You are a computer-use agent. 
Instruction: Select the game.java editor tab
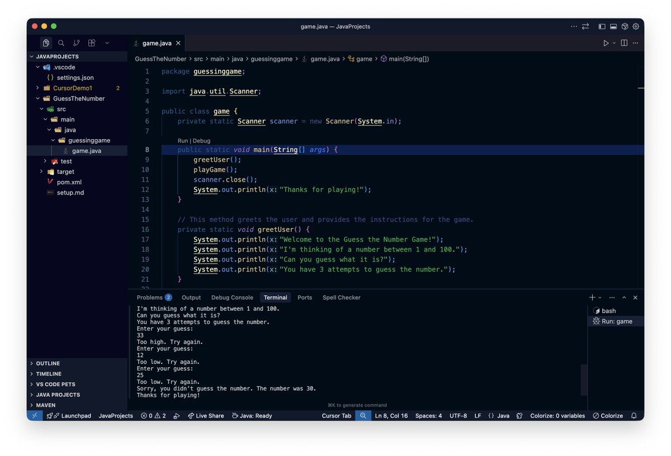click(156, 43)
